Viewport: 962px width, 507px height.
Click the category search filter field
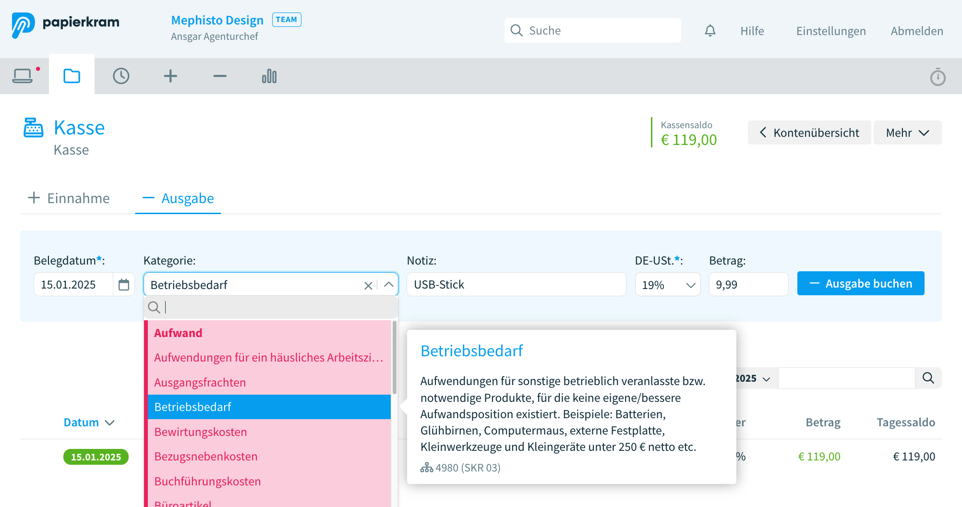[x=271, y=307]
